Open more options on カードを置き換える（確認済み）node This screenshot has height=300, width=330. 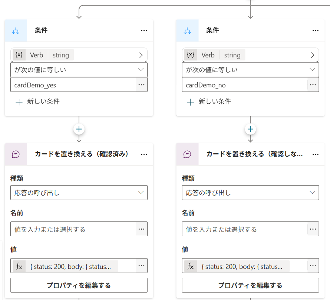(144, 154)
